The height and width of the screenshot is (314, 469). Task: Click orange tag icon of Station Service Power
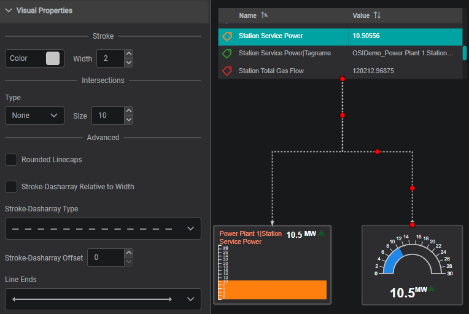[x=227, y=36]
